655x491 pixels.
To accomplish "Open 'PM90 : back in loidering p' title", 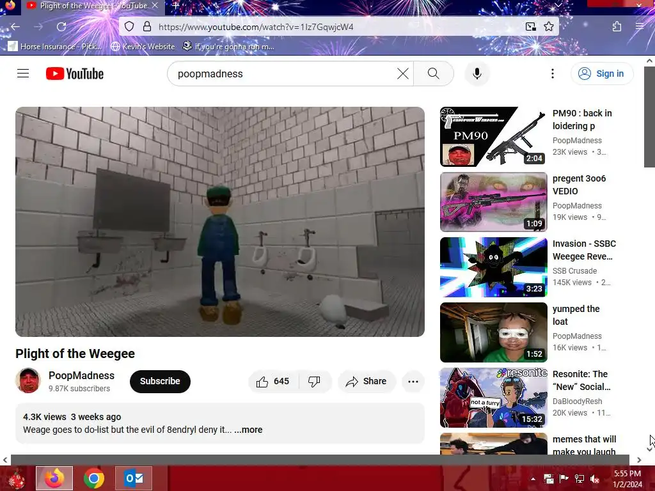I will tap(582, 120).
